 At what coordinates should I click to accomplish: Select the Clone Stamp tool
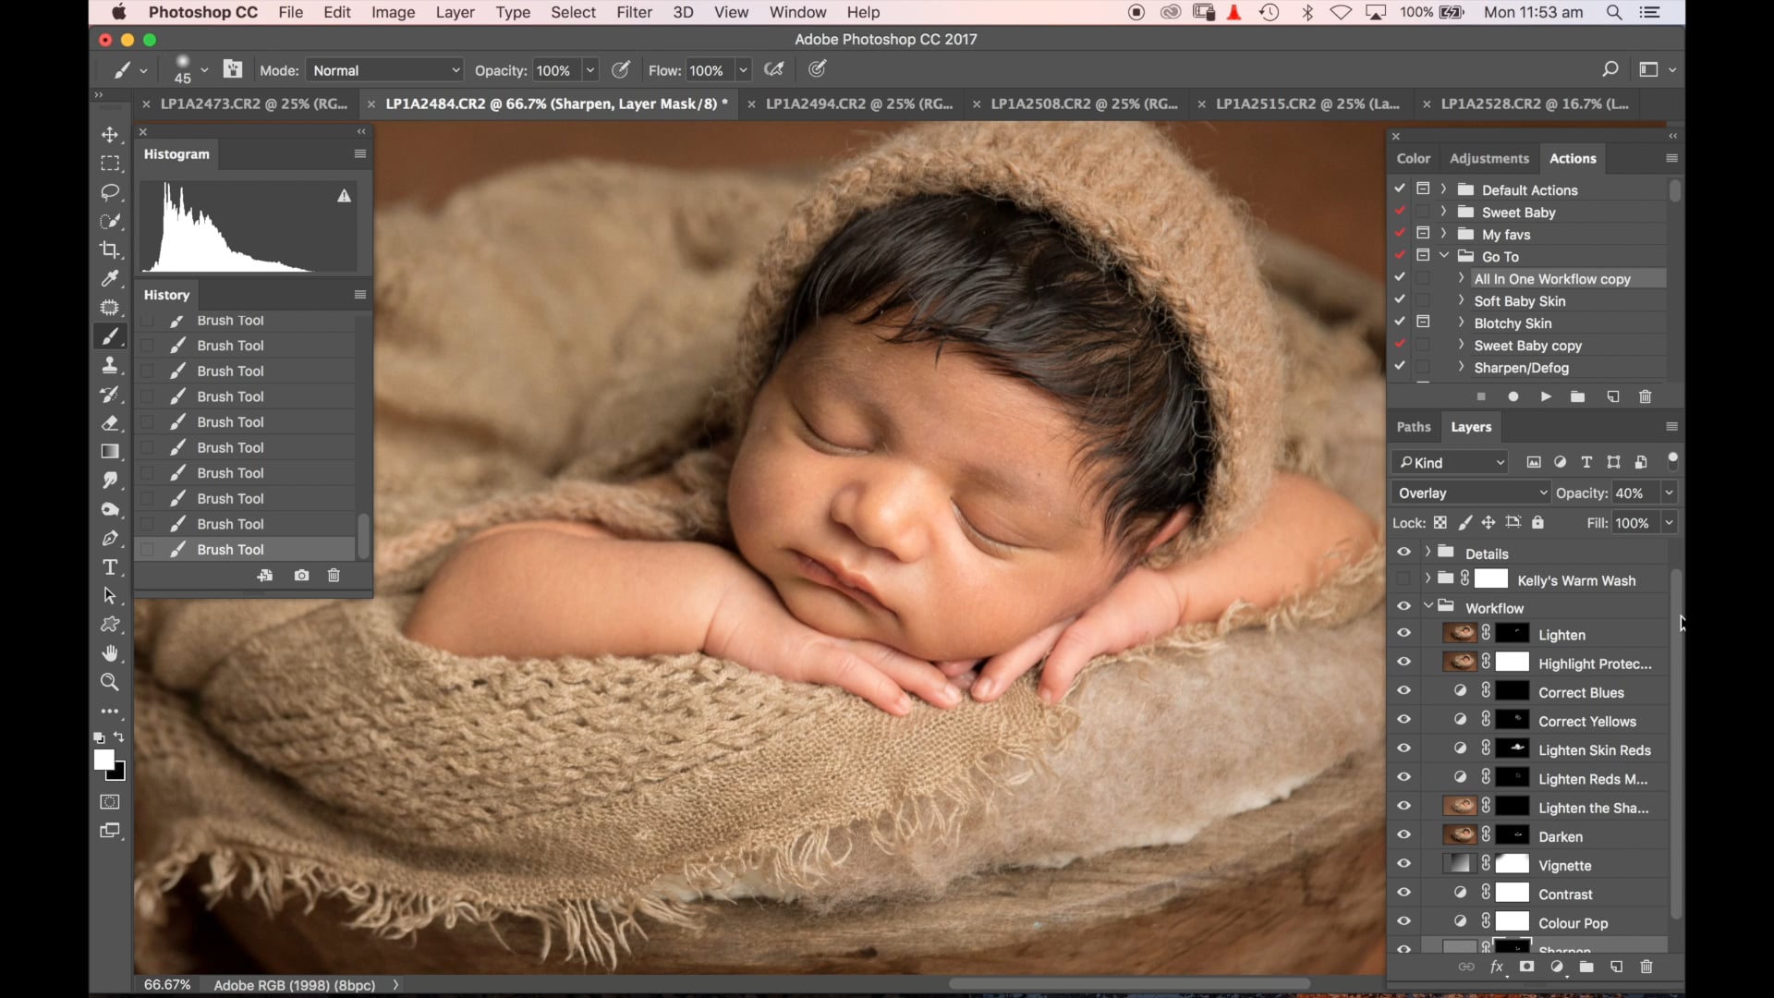point(111,365)
